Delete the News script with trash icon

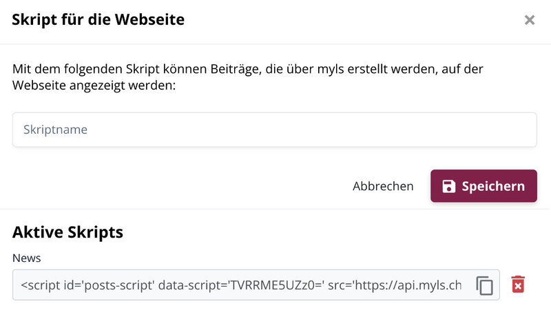(x=518, y=285)
